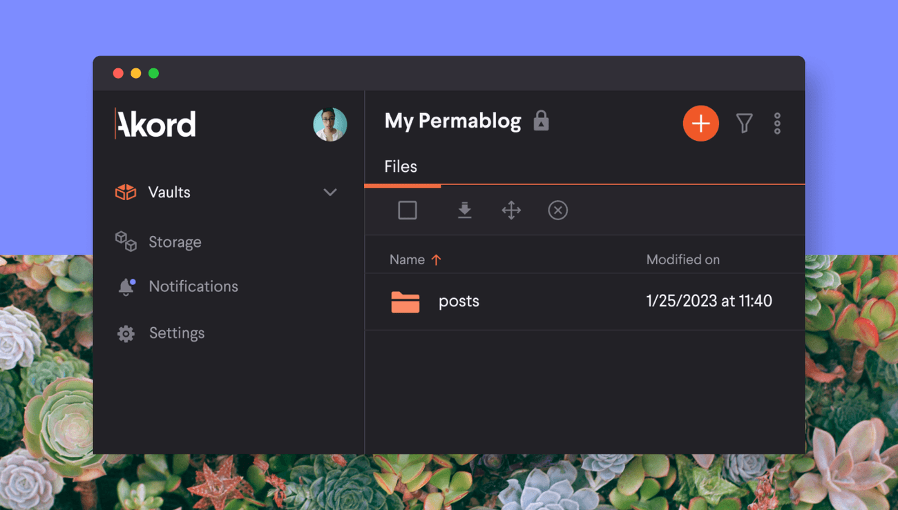Click the Storage cubes icon
This screenshot has height=510, width=898.
point(126,242)
